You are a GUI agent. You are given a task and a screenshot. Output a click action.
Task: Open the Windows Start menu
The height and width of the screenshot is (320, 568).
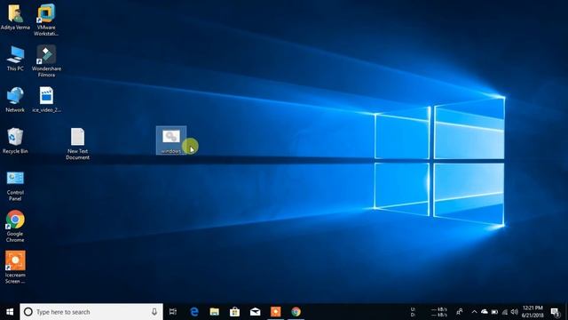tap(10, 312)
